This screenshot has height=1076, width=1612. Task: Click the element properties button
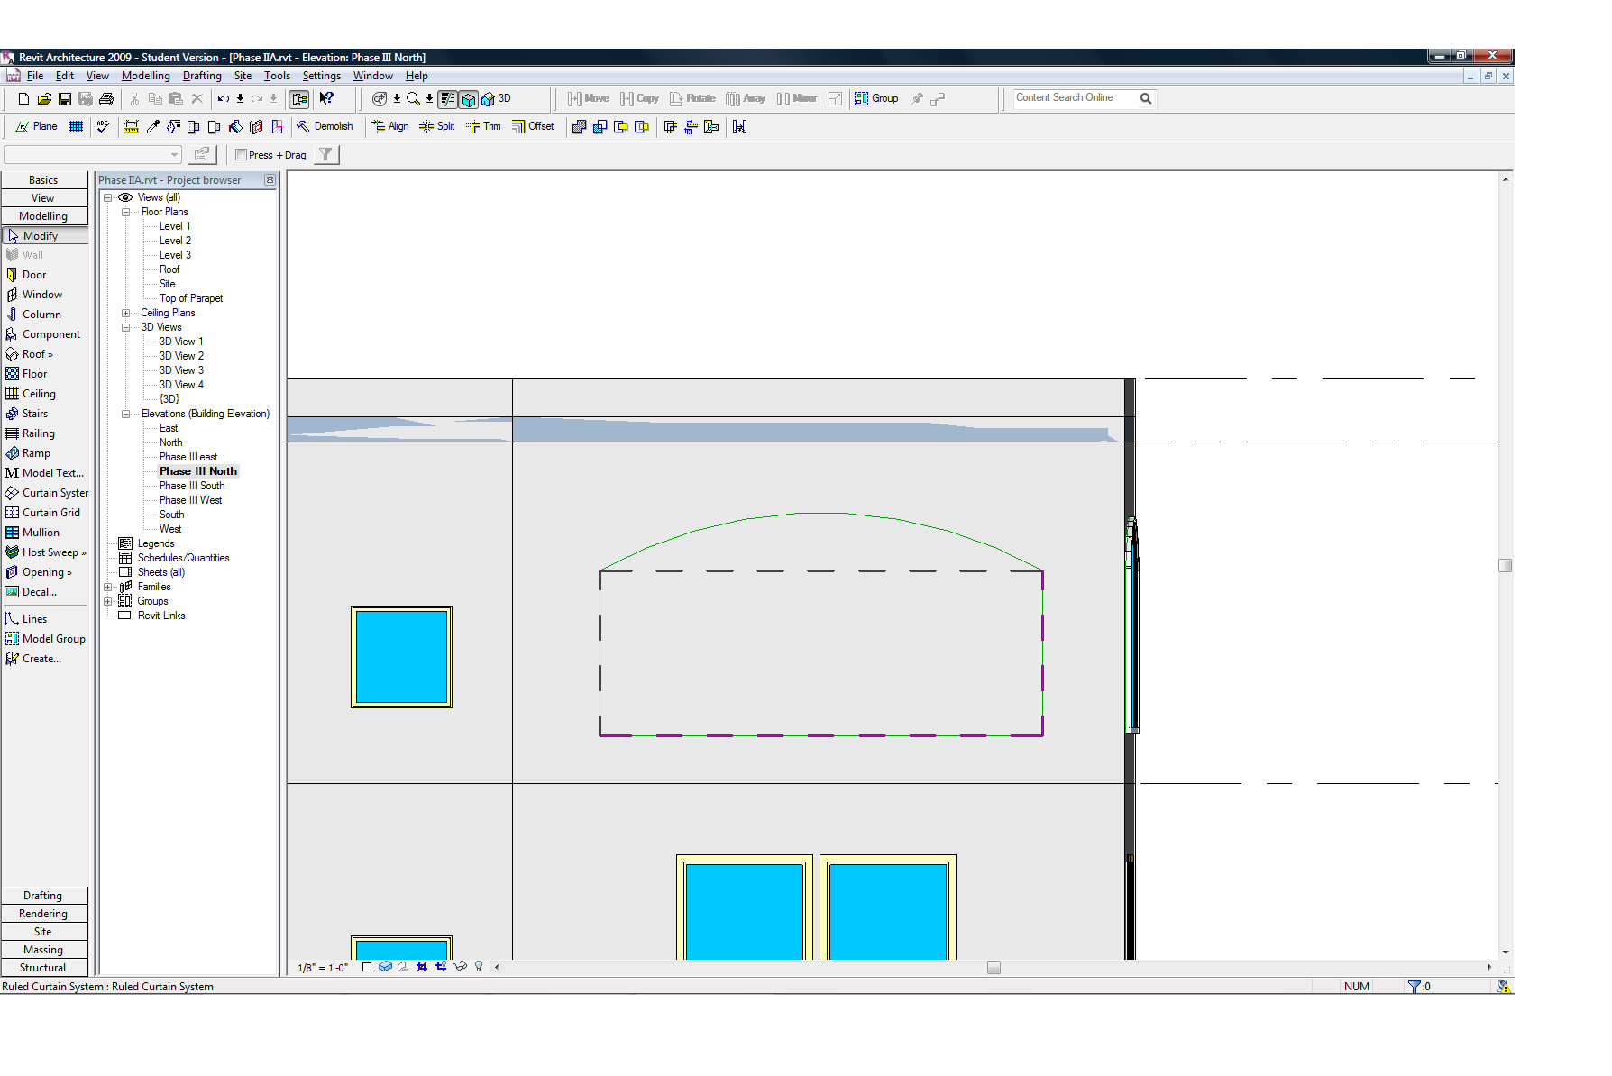click(203, 155)
